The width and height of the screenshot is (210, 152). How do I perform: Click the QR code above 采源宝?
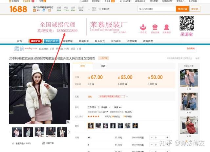point(187,23)
